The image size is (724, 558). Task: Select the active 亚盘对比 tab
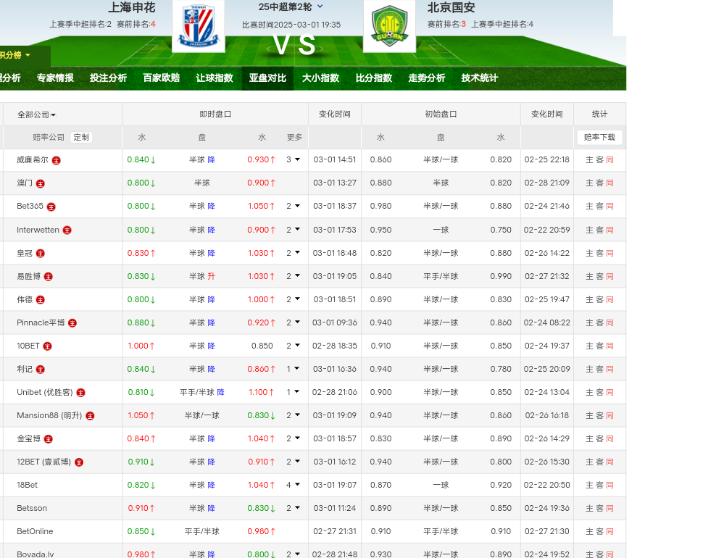(267, 78)
